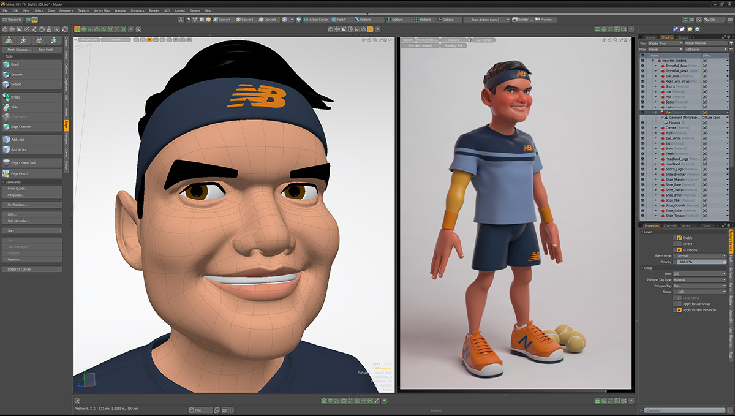Select the Extrude tool

(x=32, y=74)
